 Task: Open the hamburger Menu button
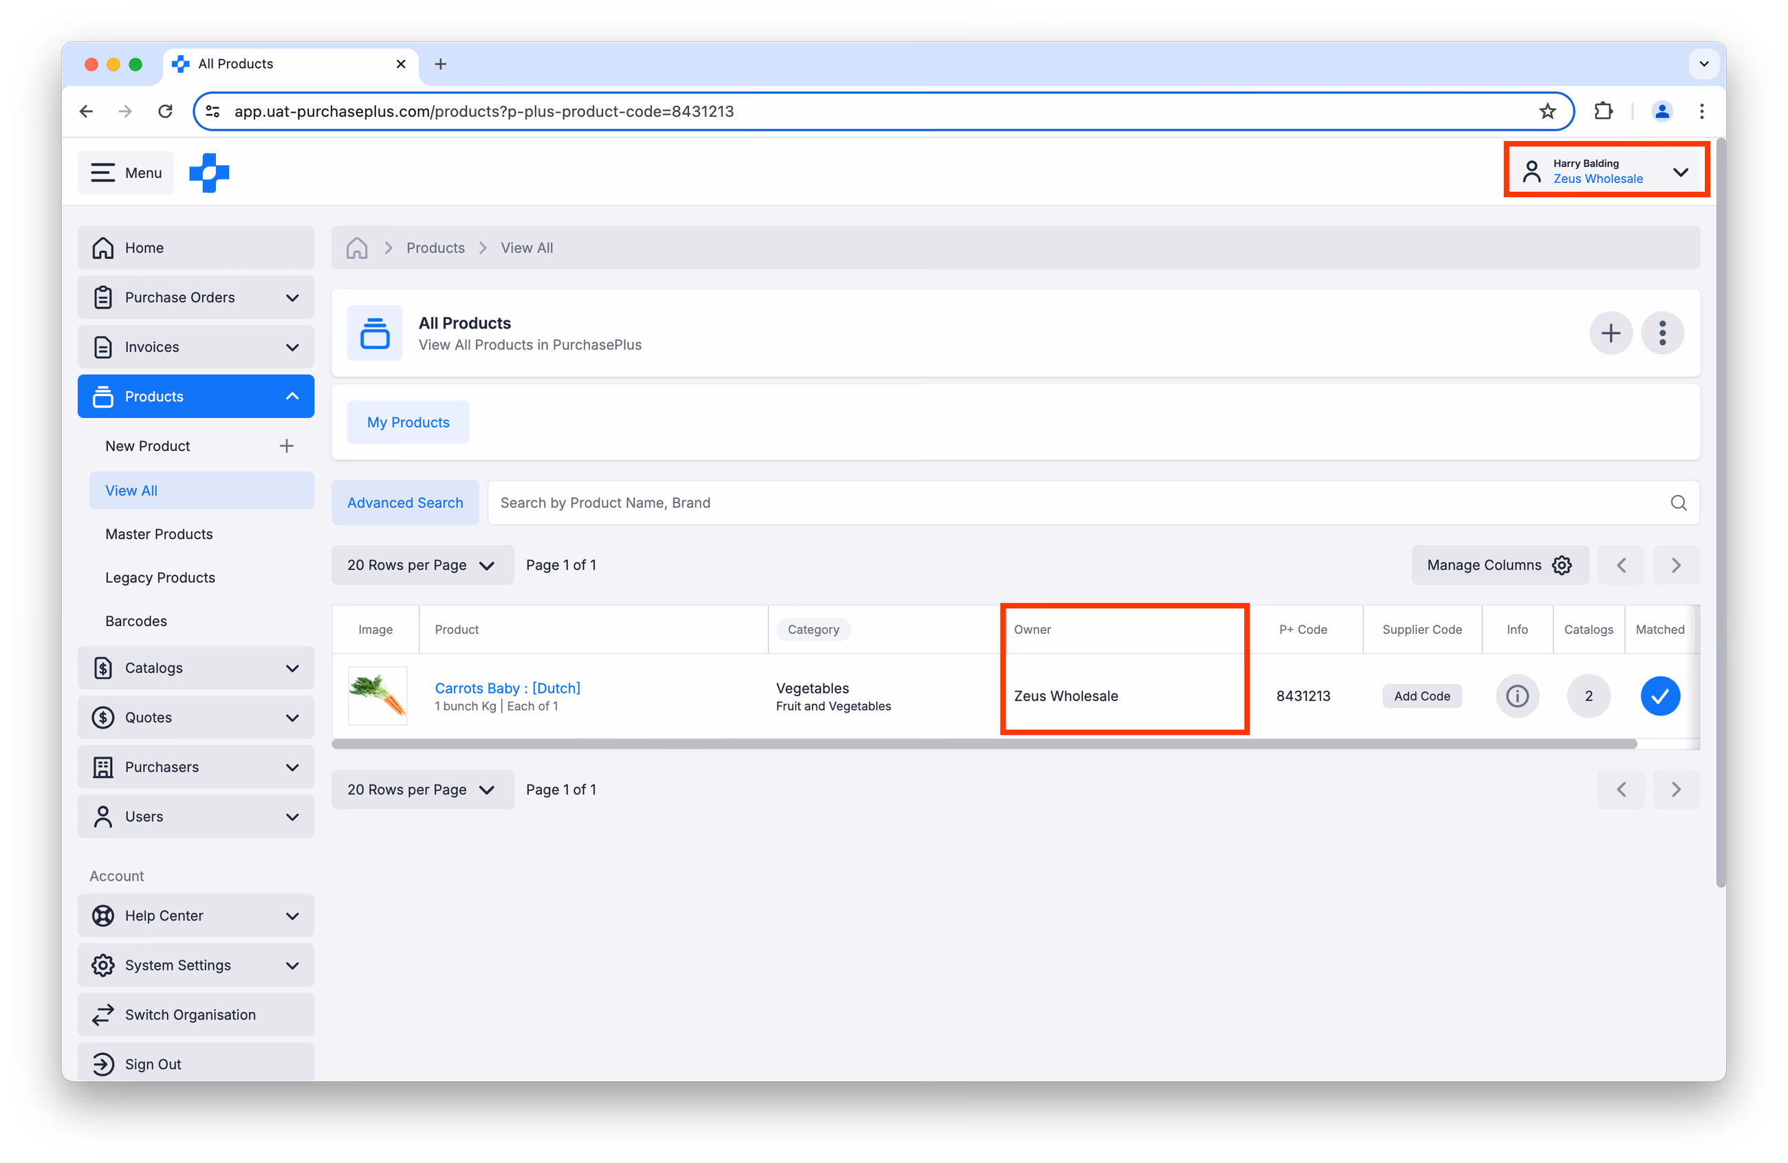[125, 173]
